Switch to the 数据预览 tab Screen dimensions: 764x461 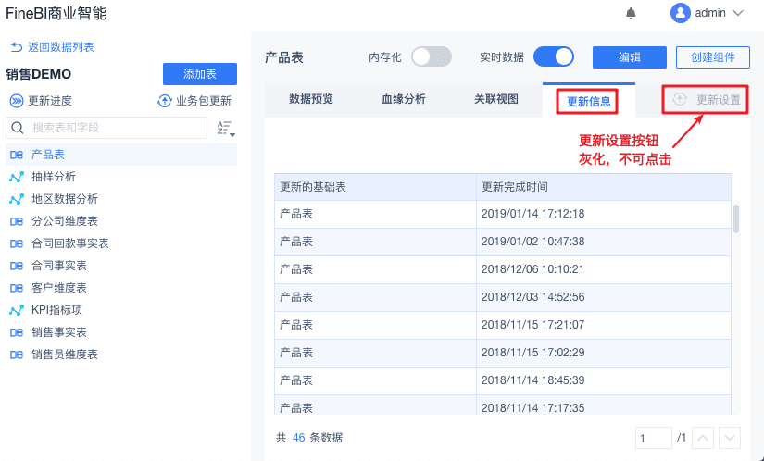point(311,100)
